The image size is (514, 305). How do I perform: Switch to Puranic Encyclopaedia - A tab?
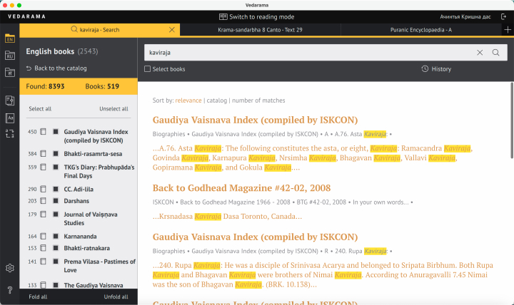click(x=421, y=30)
